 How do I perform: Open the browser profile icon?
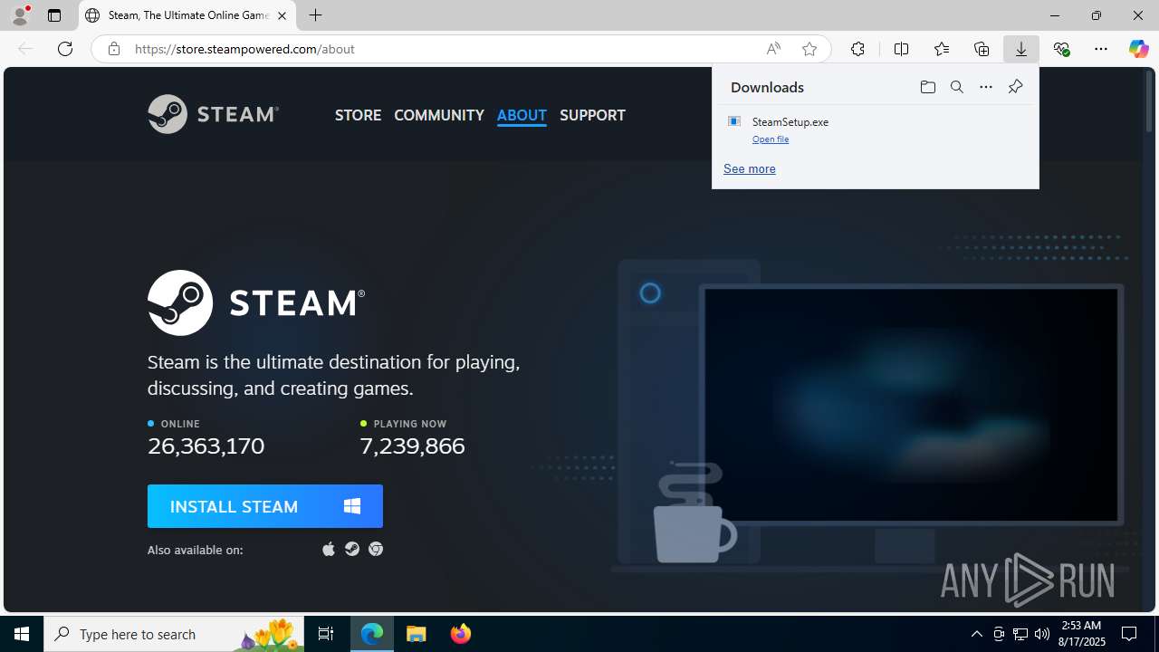tap(20, 15)
